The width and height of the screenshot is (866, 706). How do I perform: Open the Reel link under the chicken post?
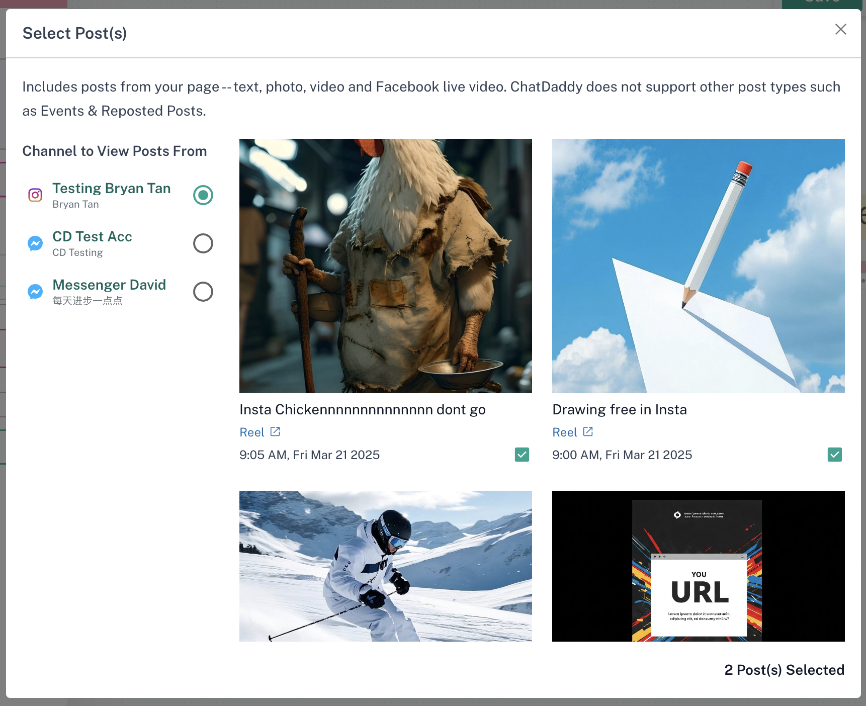(250, 432)
